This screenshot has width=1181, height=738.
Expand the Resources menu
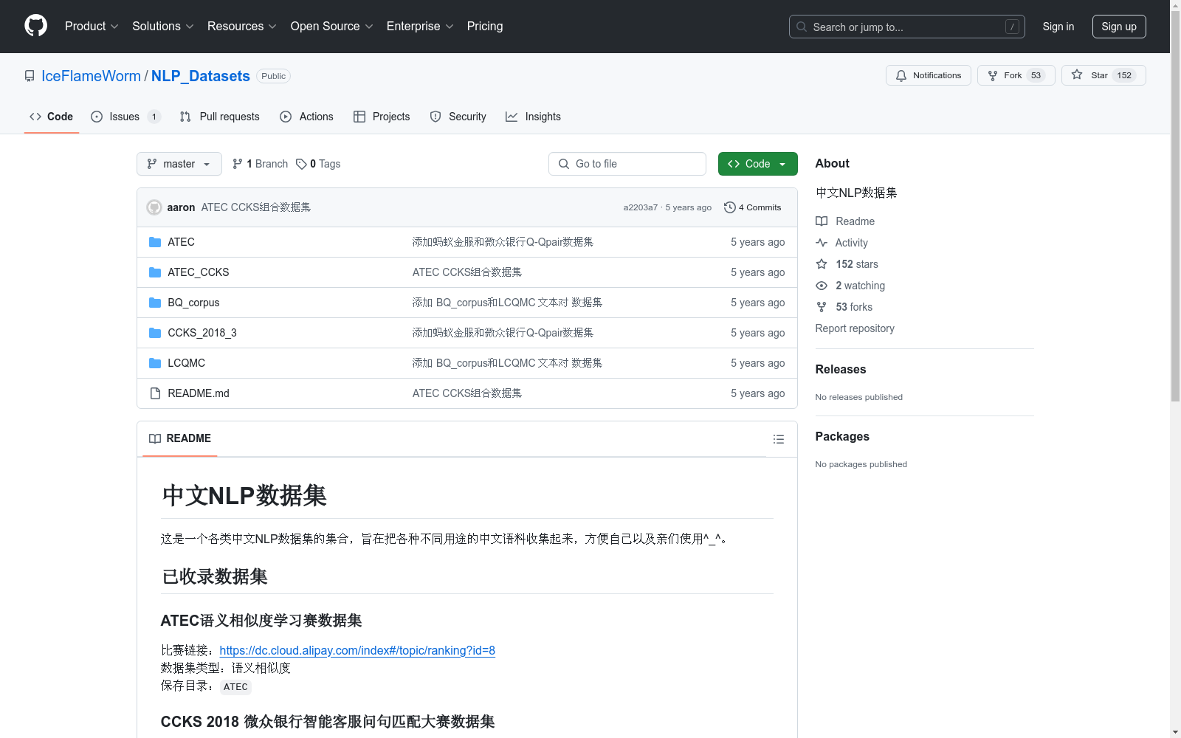(x=242, y=26)
